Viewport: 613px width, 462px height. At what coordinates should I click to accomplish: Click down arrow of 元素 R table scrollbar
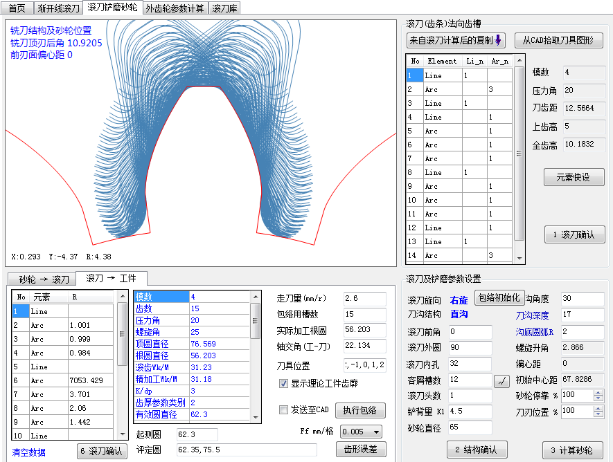(x=123, y=434)
